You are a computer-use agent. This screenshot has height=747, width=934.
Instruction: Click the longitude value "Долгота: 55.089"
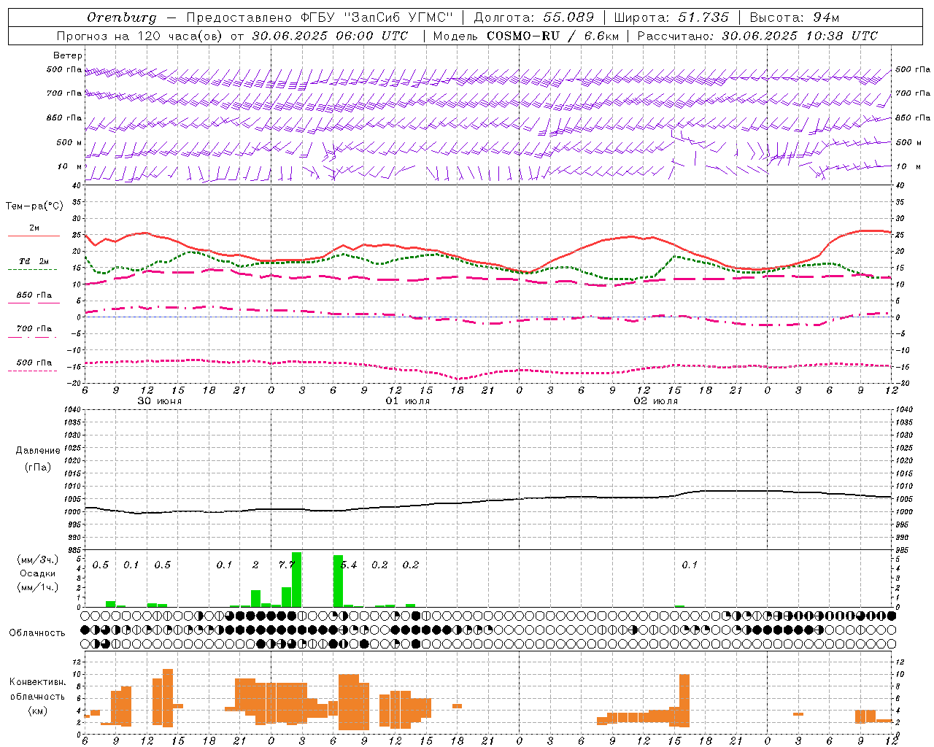534,18
